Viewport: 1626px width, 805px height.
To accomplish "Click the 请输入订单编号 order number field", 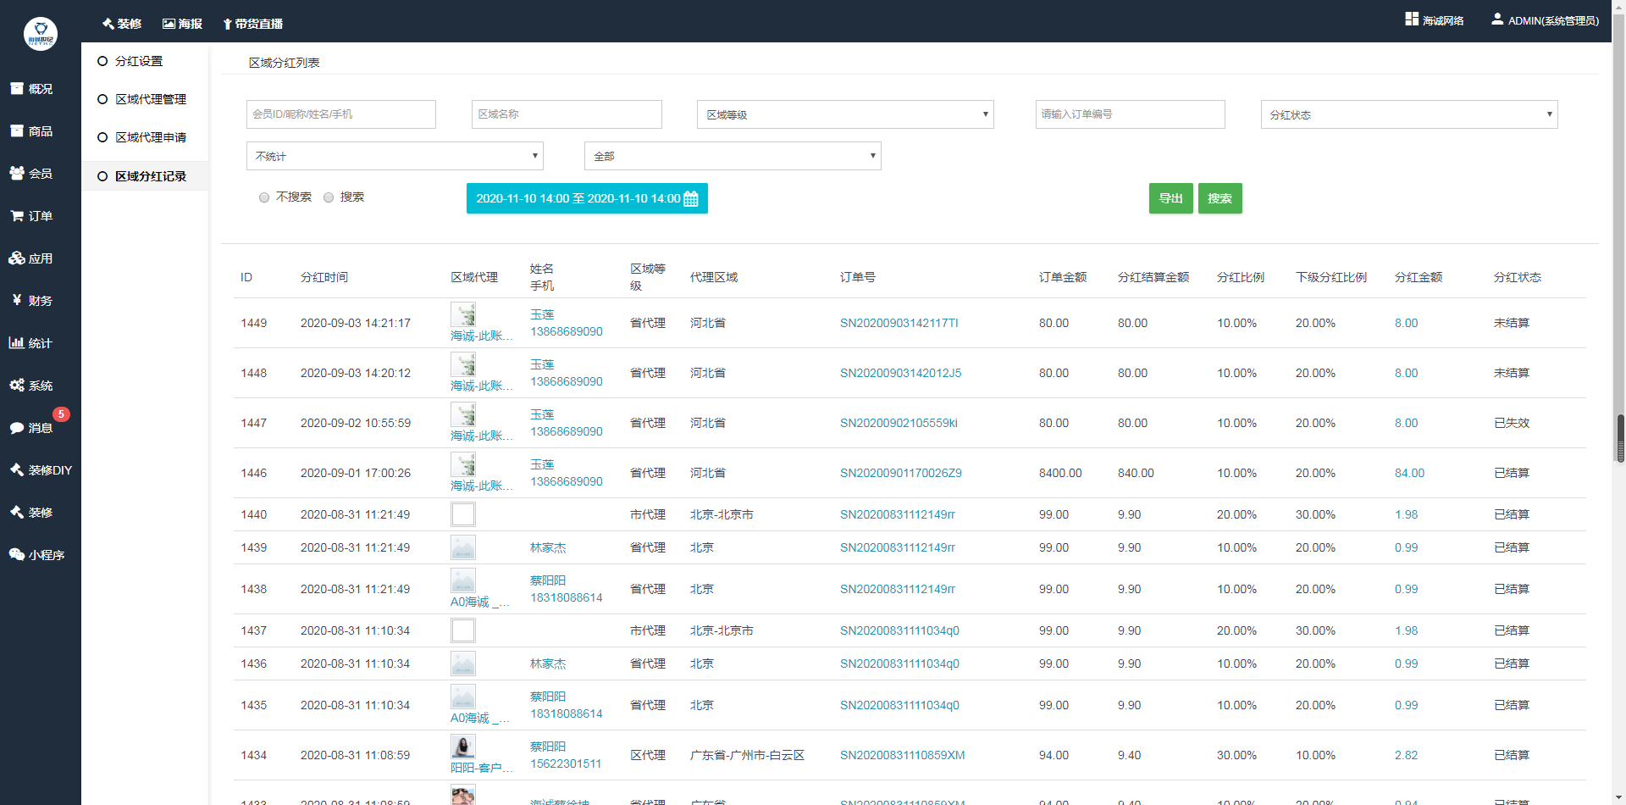I will click(x=1130, y=114).
